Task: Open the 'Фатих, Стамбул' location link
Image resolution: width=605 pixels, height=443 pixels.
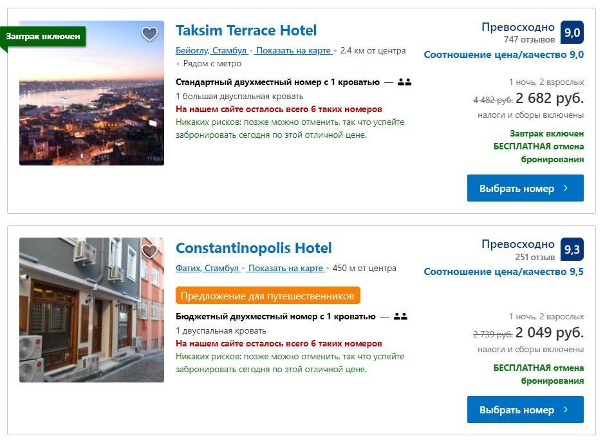Action: click(207, 269)
